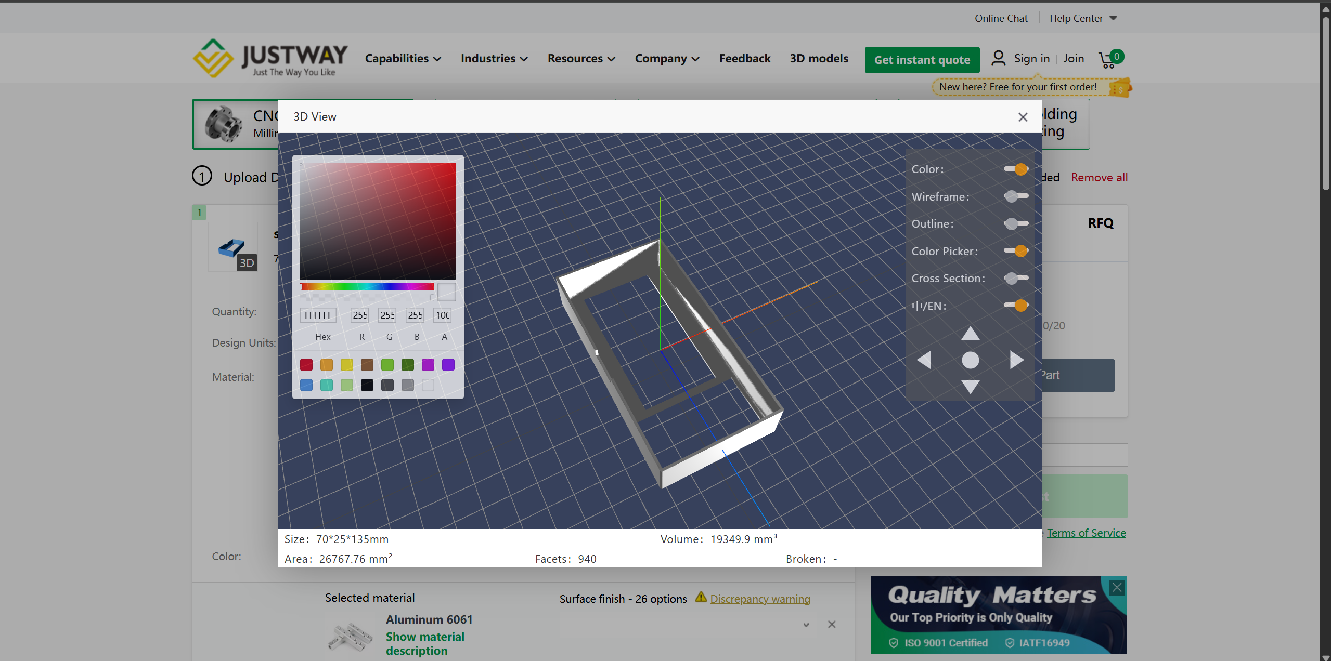
Task: Open the Surface finish dropdown
Action: [687, 625]
